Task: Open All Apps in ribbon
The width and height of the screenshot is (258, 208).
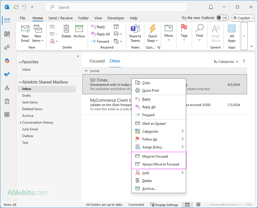Action: (232, 34)
